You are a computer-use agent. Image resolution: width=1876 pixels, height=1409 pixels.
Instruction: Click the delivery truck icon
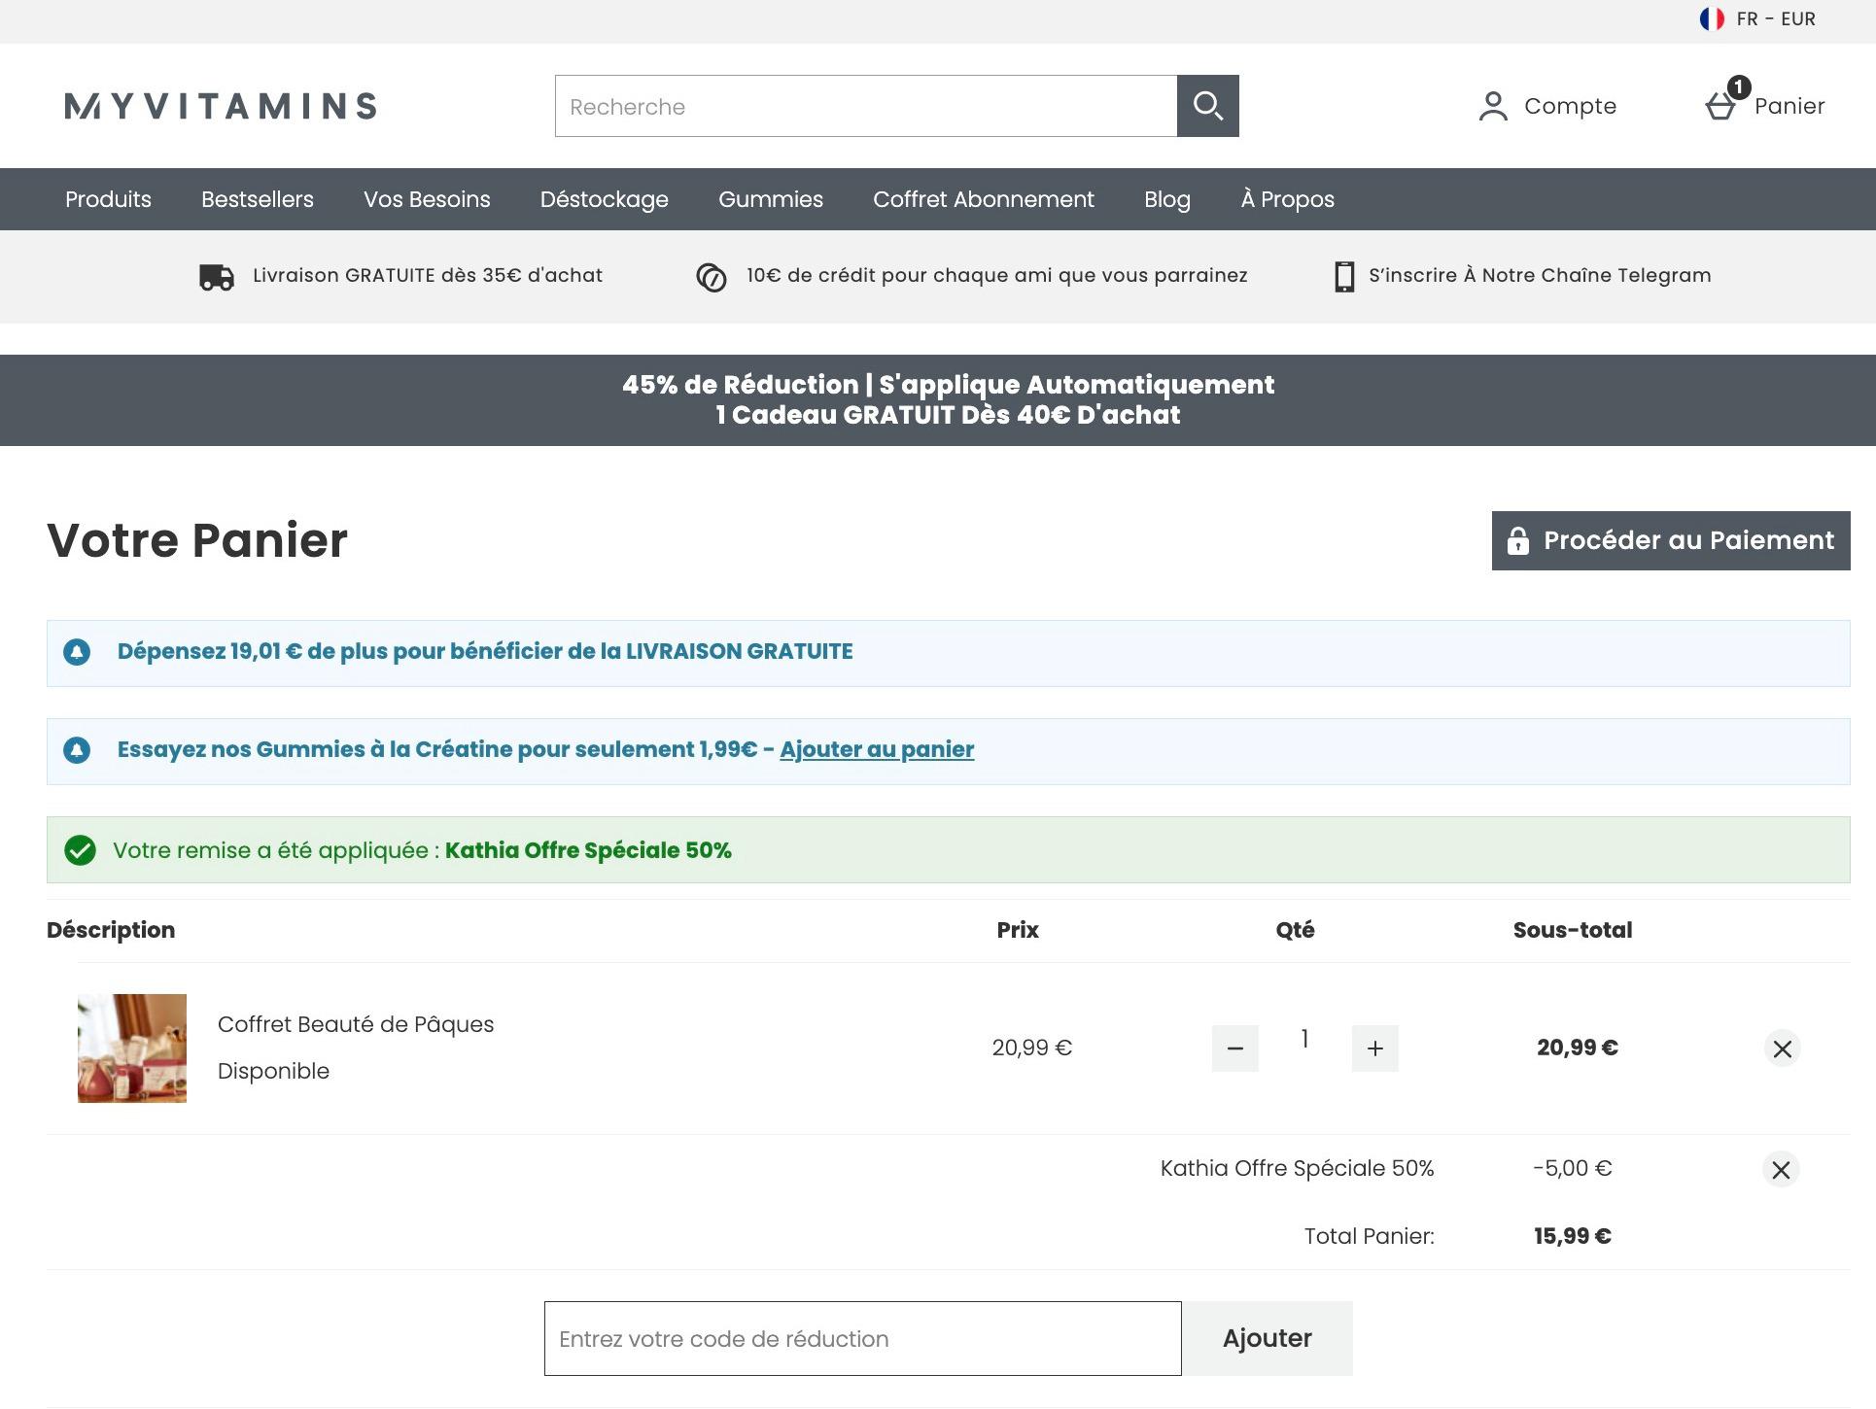(x=217, y=277)
